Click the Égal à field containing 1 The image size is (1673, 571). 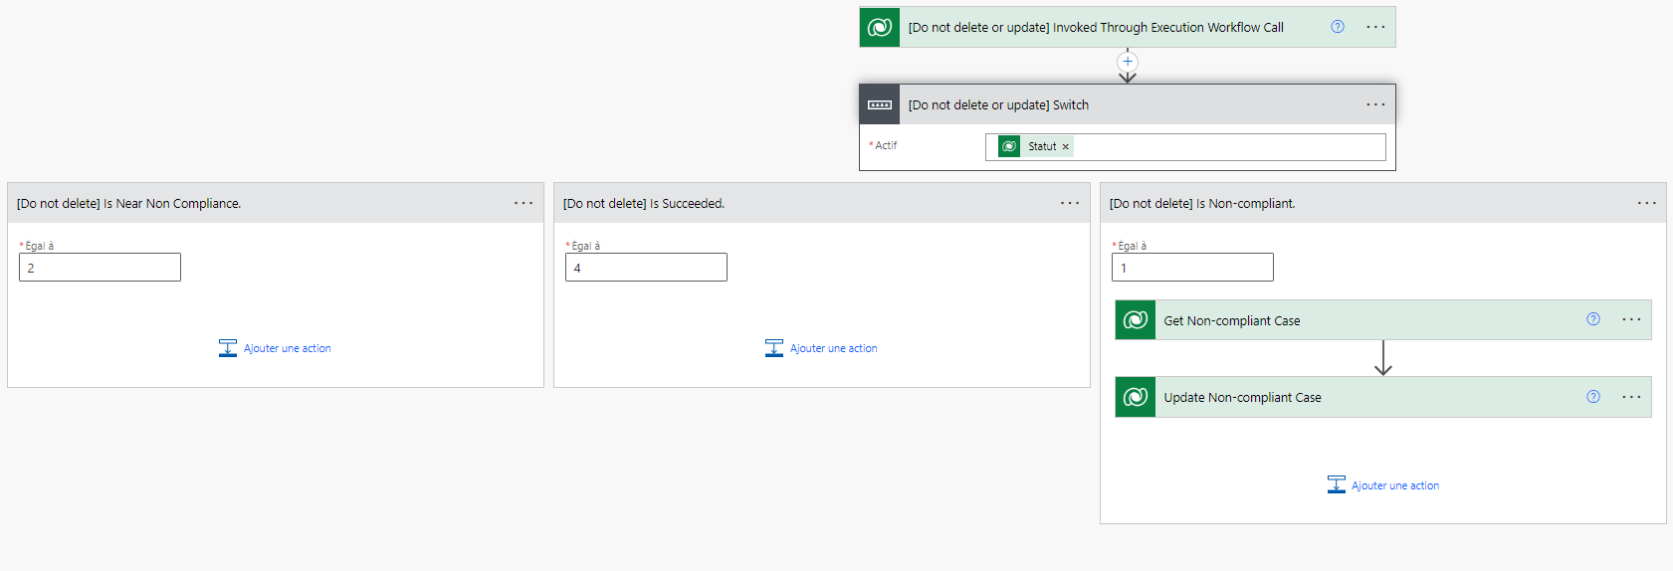(1192, 268)
